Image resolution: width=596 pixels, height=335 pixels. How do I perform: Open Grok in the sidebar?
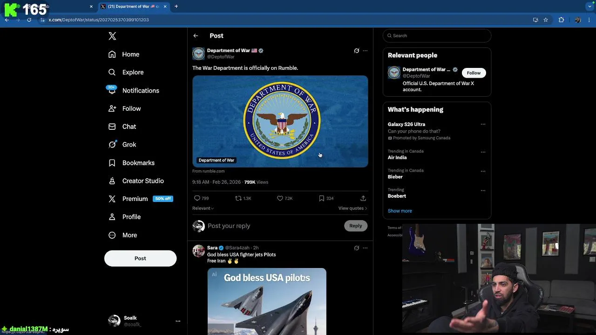pyautogui.click(x=122, y=145)
